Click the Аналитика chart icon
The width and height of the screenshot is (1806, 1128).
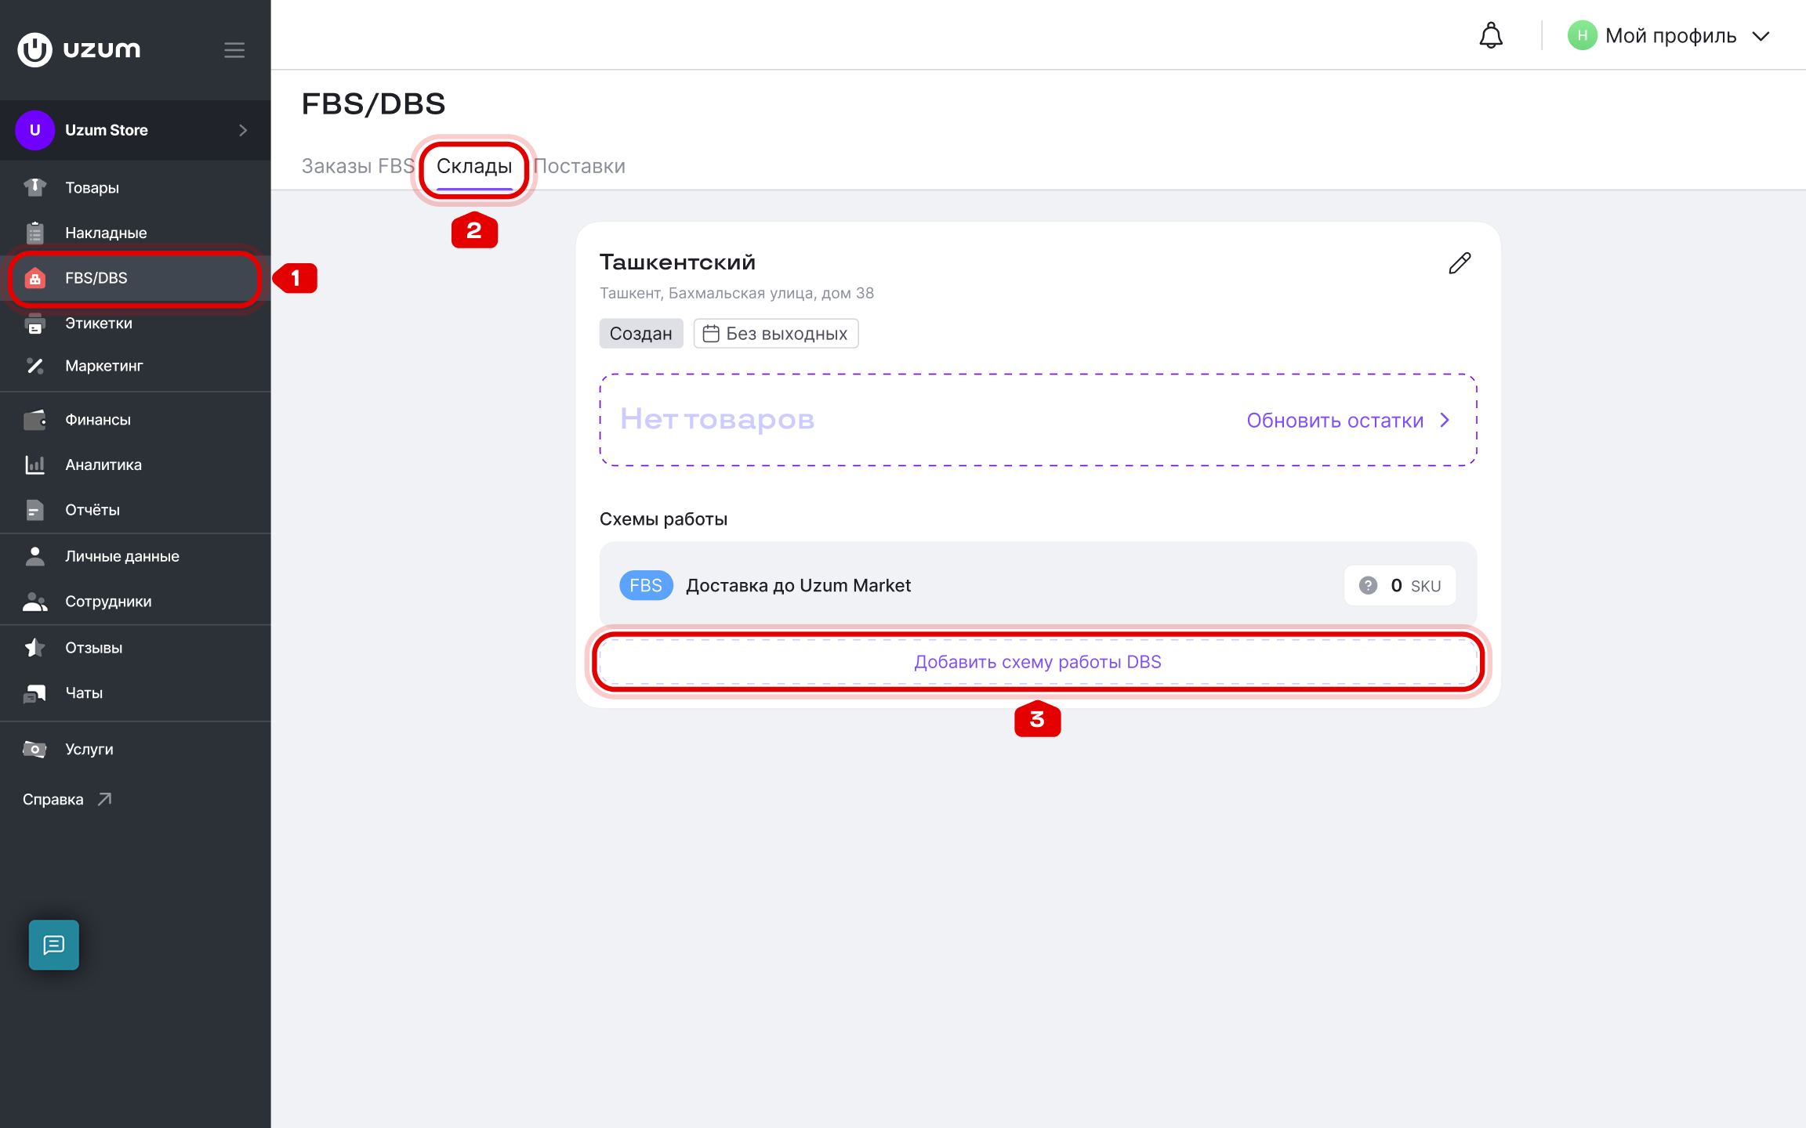click(x=34, y=465)
